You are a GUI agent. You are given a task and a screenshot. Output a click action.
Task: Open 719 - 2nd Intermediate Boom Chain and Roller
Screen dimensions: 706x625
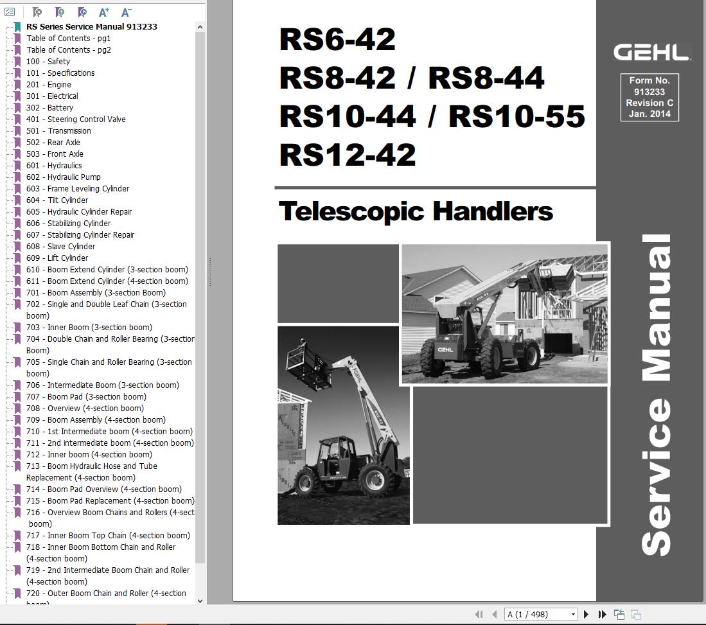pyautogui.click(x=108, y=576)
